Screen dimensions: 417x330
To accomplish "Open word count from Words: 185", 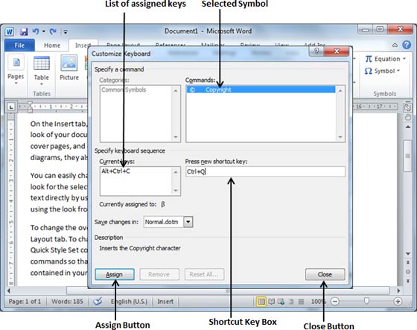I will pos(67,302).
